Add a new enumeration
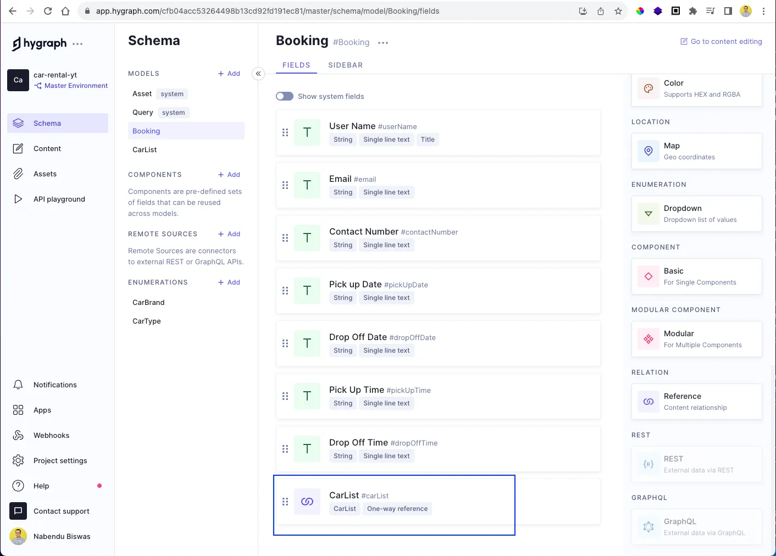 coord(229,282)
